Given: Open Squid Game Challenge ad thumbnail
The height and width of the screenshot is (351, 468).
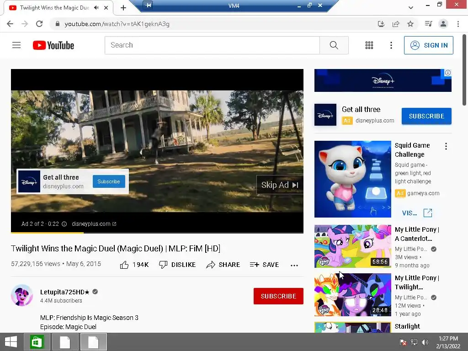Looking at the screenshot, I should pyautogui.click(x=352, y=179).
